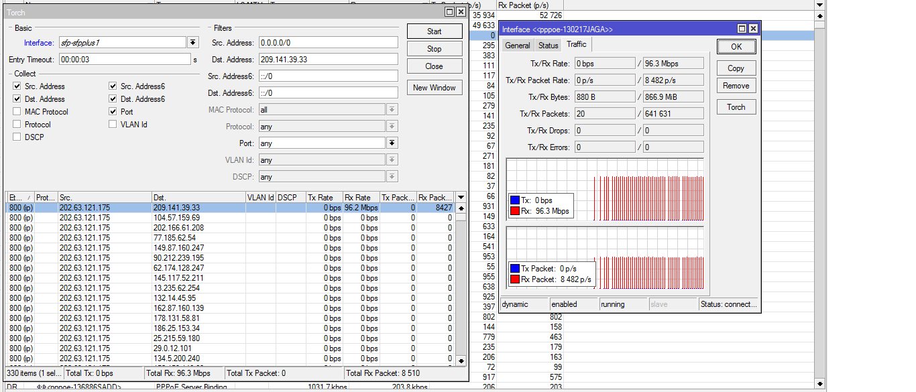The width and height of the screenshot is (916, 392).
Task: Click the Dst. Address field 209.141.39.33
Action: (329, 59)
